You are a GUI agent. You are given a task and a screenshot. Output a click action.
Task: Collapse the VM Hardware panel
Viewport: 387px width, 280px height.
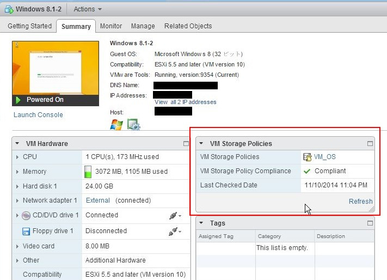pyautogui.click(x=17, y=143)
